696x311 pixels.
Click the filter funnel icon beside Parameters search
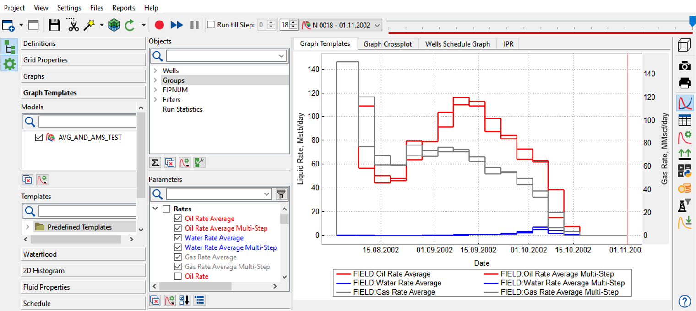281,194
